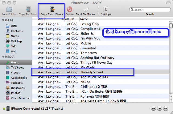Screen dimensions: 173x114
Task: Click the scrollbar down arrow
Action: (171, 100)
